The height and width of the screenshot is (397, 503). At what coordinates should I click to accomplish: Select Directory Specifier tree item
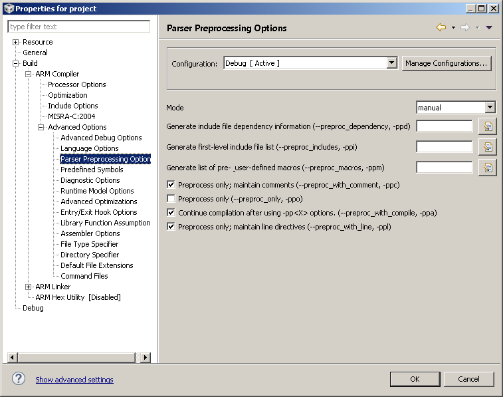point(90,255)
